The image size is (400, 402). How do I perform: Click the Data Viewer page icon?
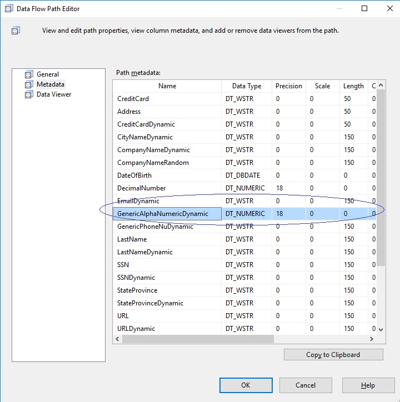pos(29,94)
